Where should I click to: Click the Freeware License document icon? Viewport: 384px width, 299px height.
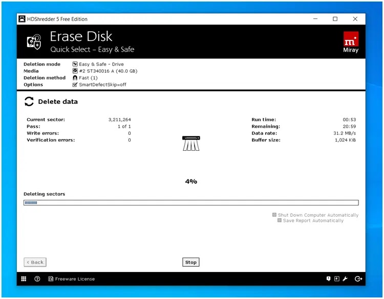pyautogui.click(x=51, y=279)
